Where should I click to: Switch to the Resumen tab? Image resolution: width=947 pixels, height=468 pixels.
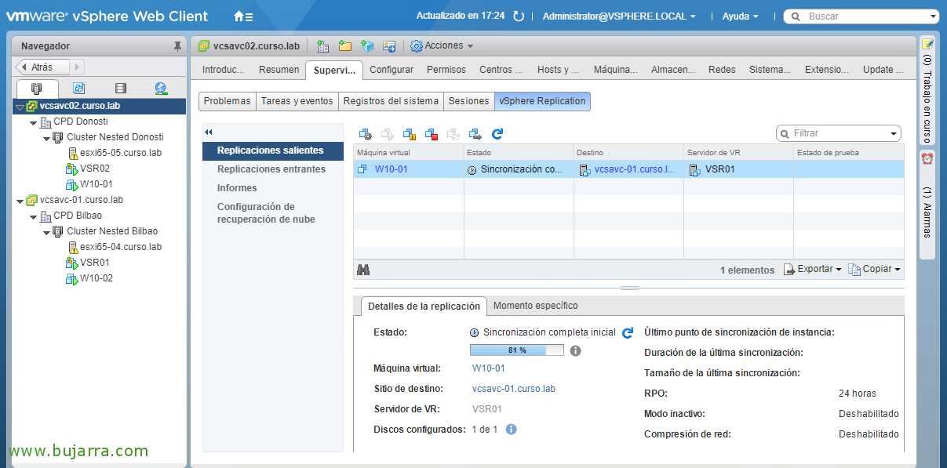click(x=279, y=70)
